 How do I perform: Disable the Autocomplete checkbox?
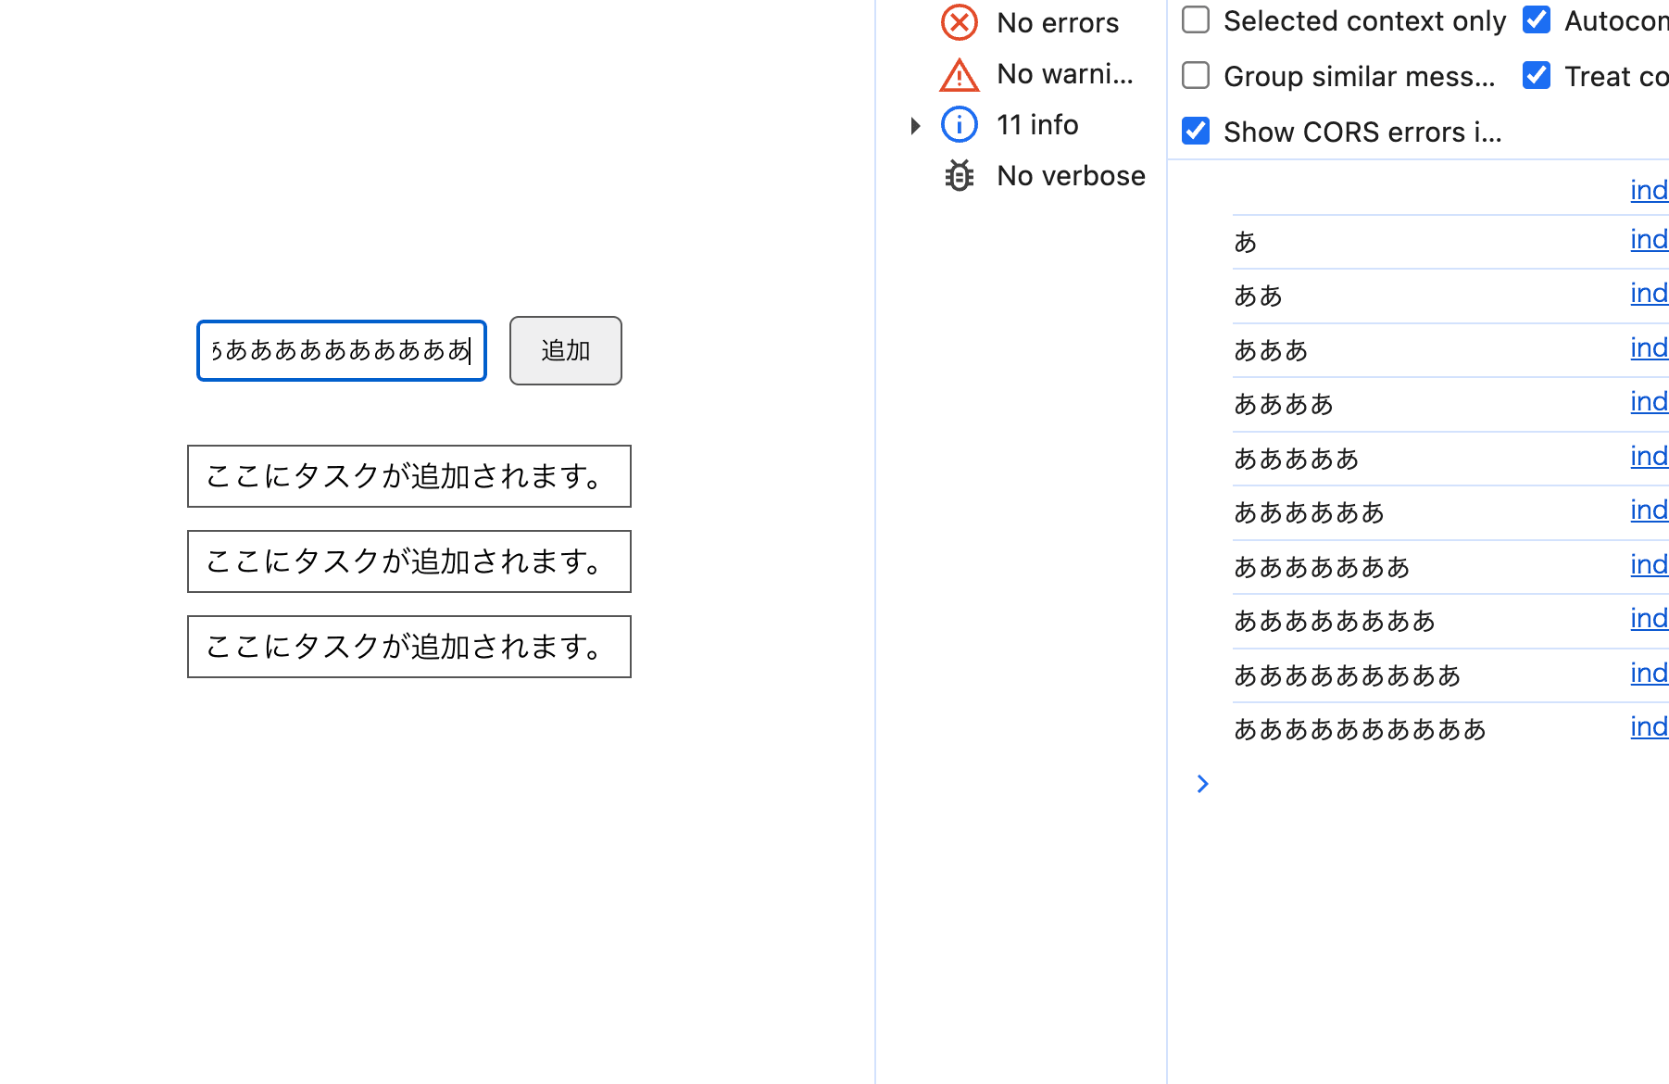point(1537,19)
